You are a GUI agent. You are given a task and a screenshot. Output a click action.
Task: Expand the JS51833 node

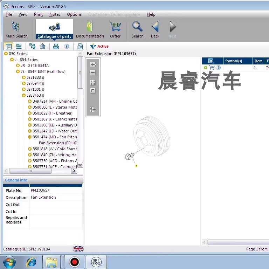(24, 77)
